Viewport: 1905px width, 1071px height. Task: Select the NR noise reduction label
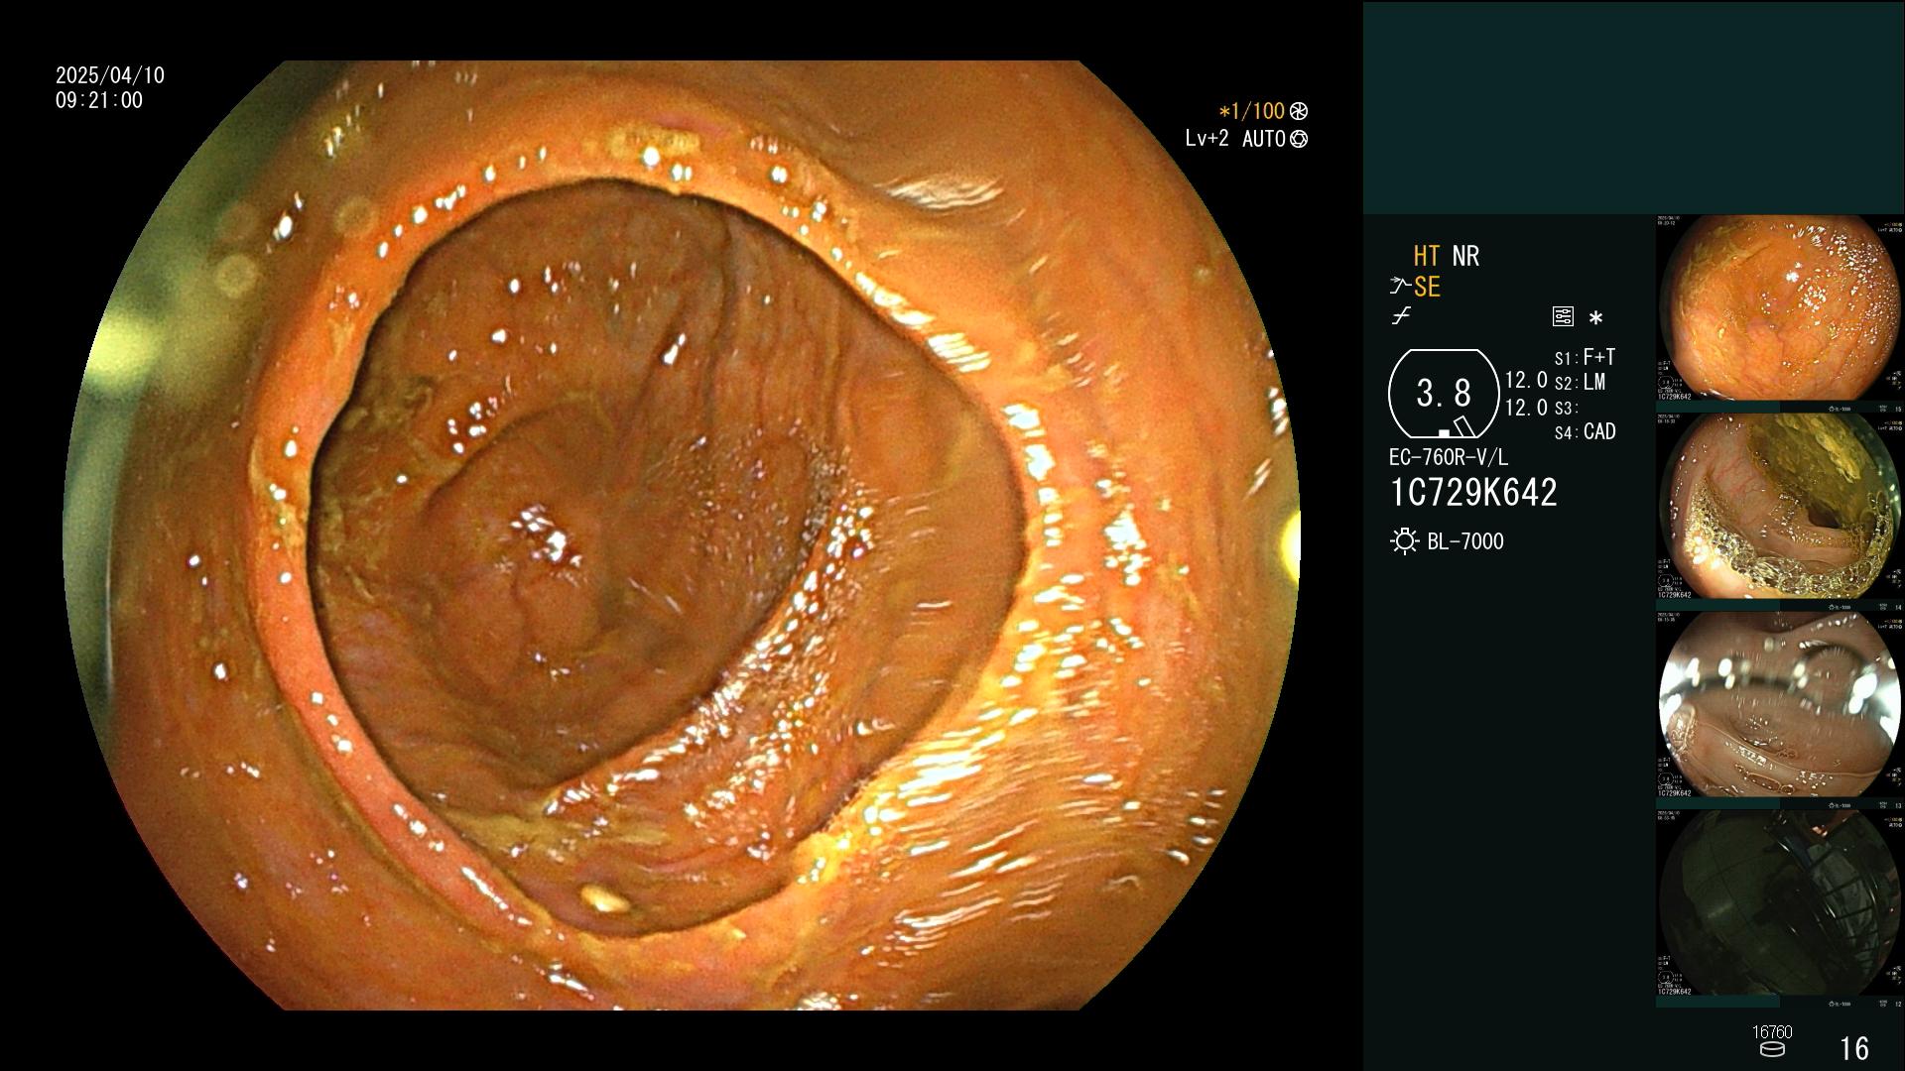[1465, 257]
